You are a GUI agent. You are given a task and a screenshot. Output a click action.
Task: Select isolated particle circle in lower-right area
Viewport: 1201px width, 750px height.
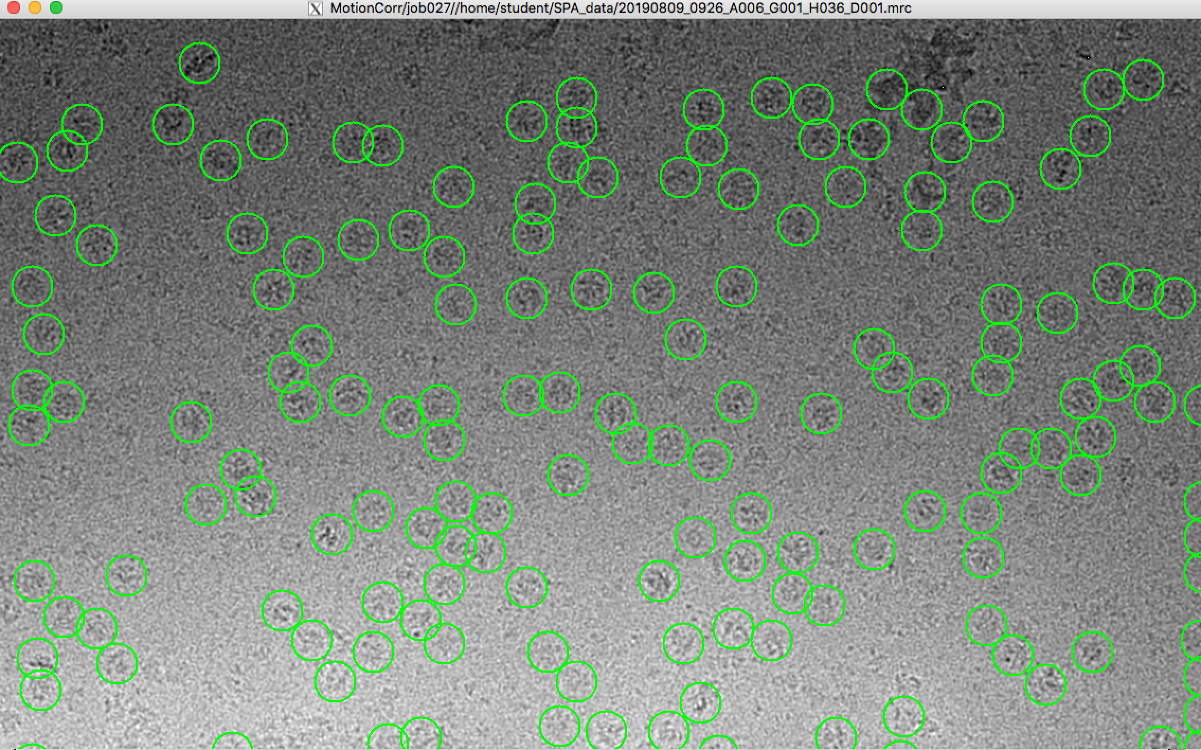click(1092, 651)
